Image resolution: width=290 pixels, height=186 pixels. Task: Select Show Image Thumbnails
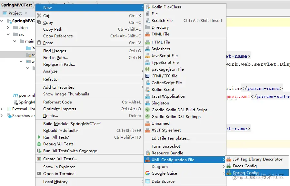tap(89, 94)
